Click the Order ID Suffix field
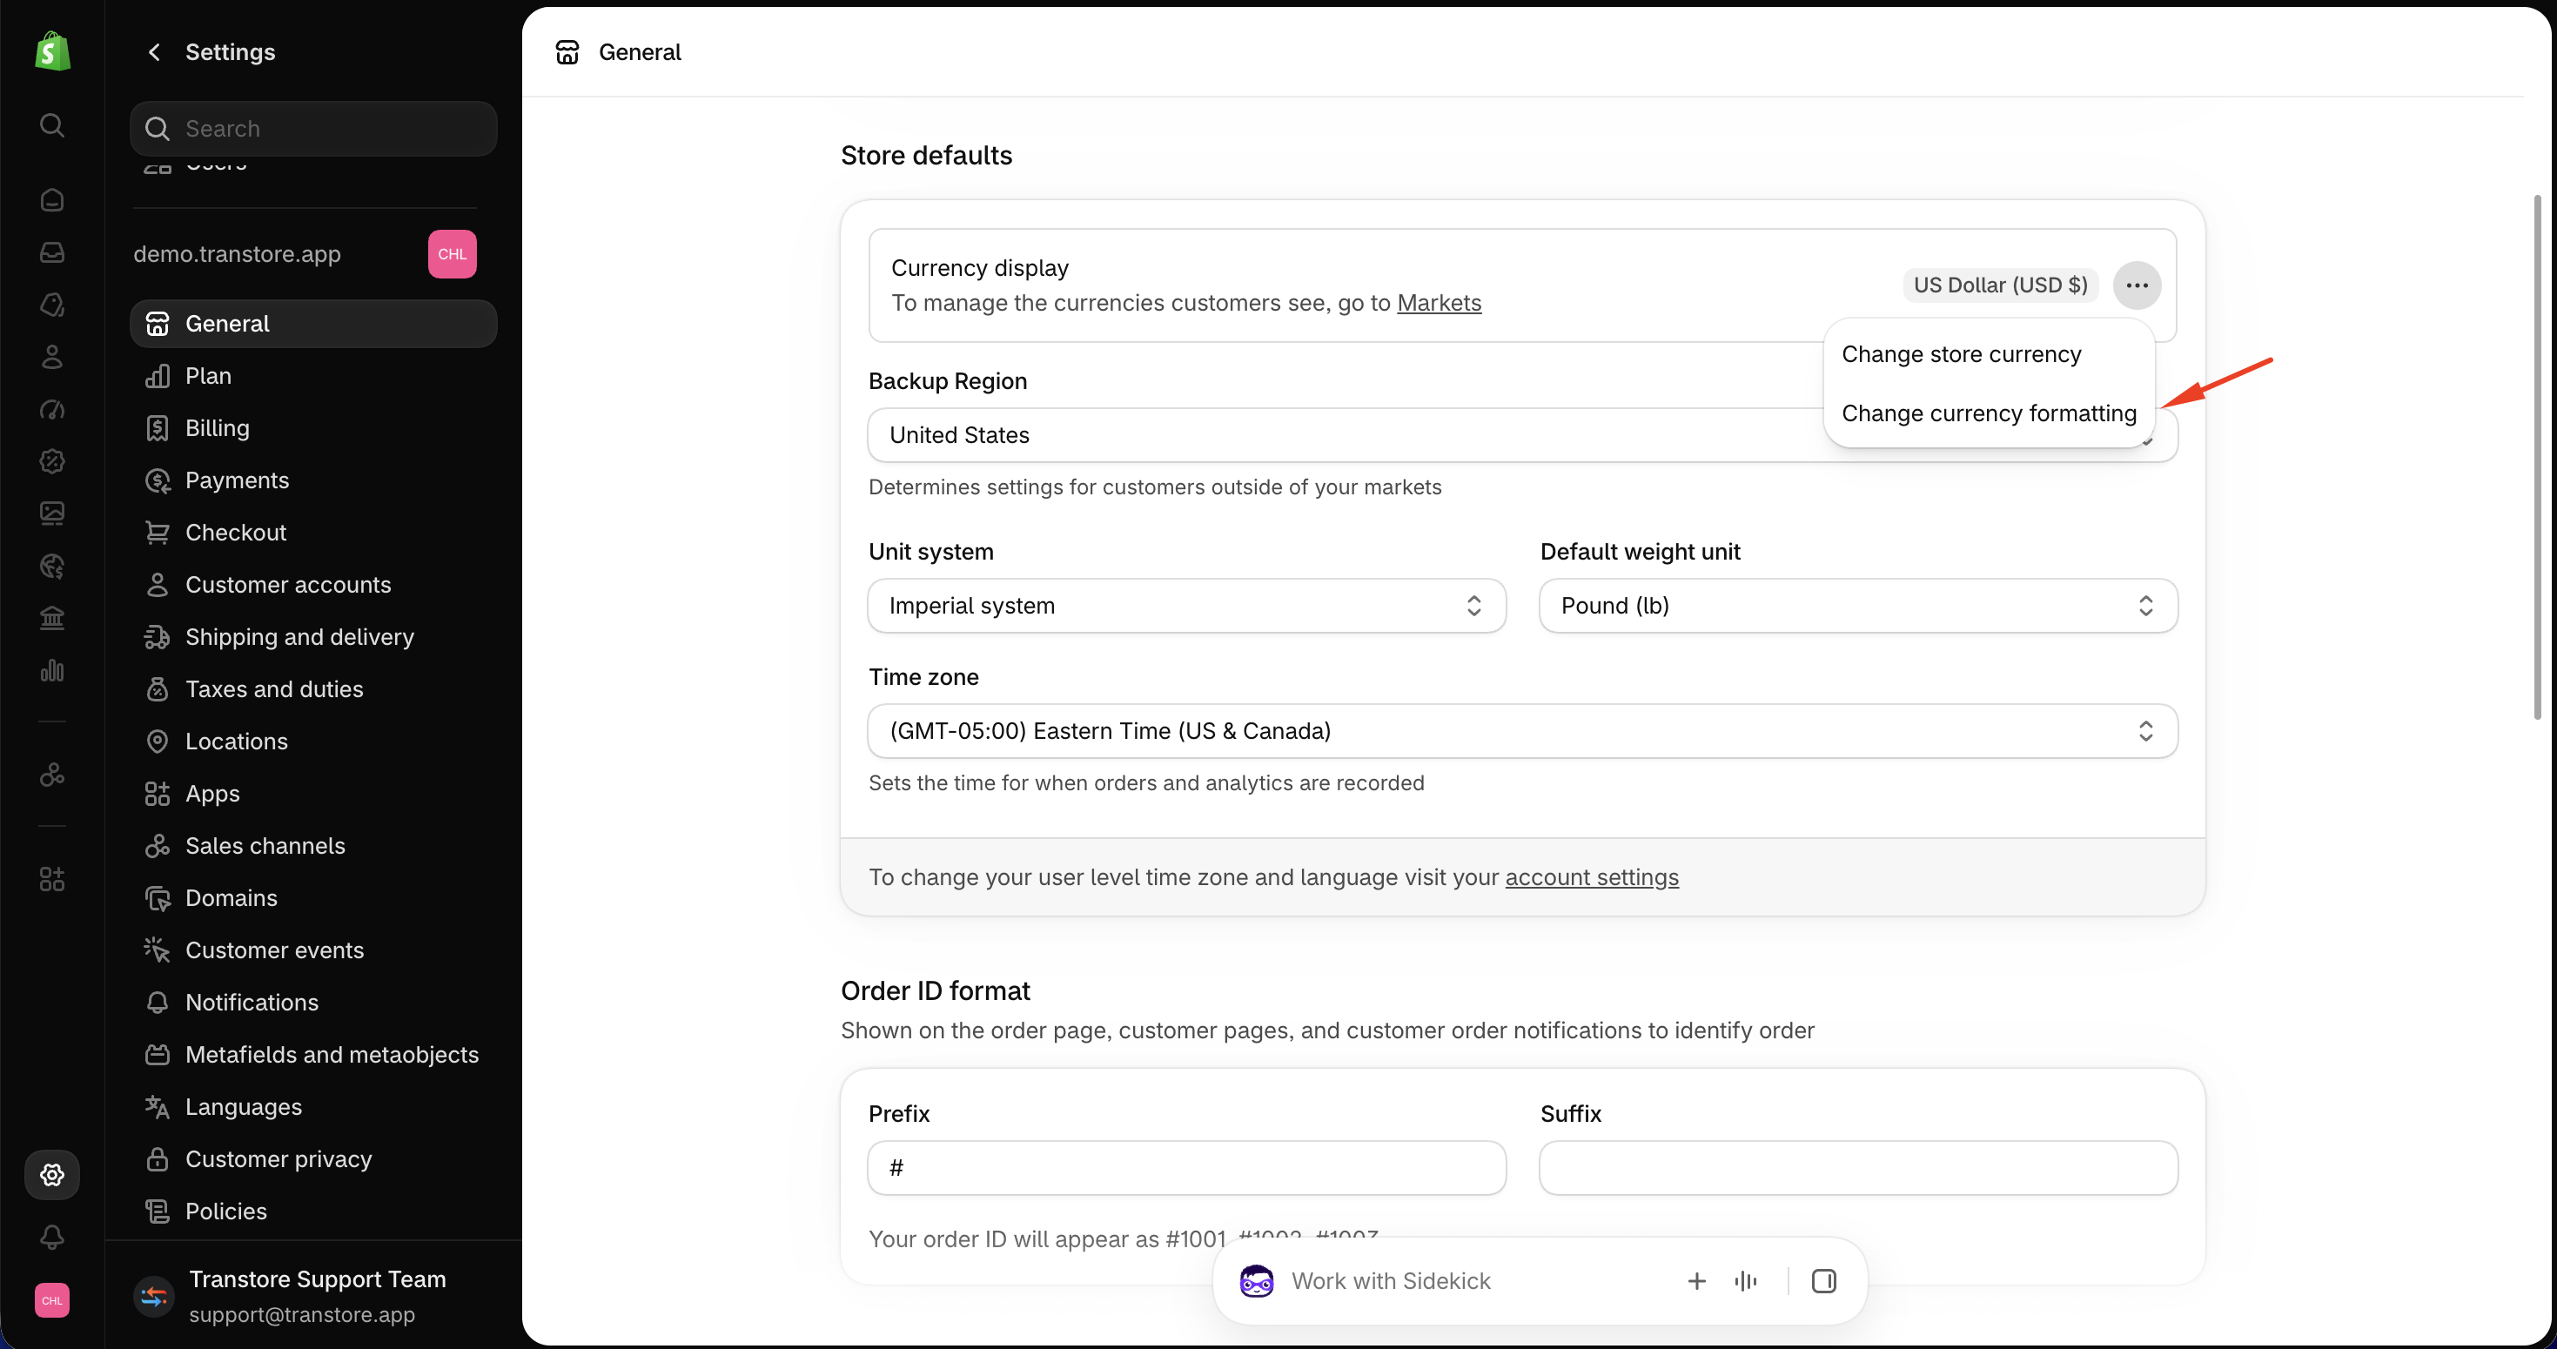This screenshot has height=1349, width=2557. 1858,1167
